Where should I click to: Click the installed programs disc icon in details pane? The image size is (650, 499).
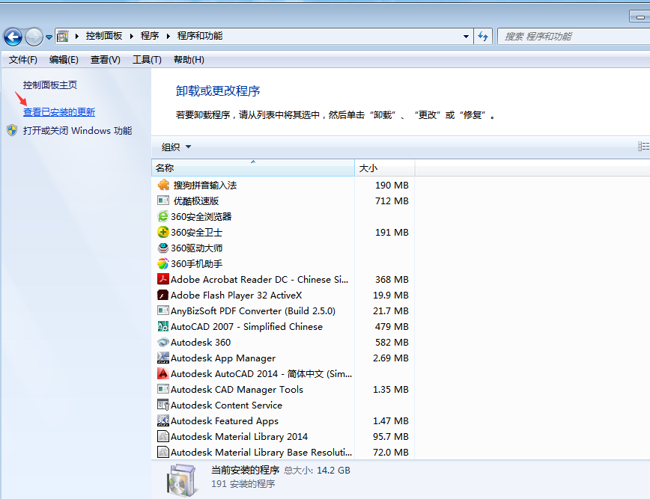click(x=181, y=480)
